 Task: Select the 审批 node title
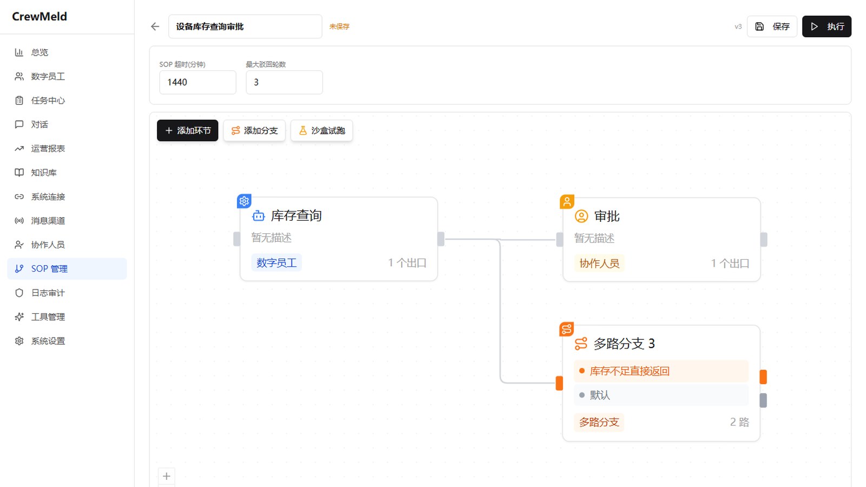coord(607,216)
